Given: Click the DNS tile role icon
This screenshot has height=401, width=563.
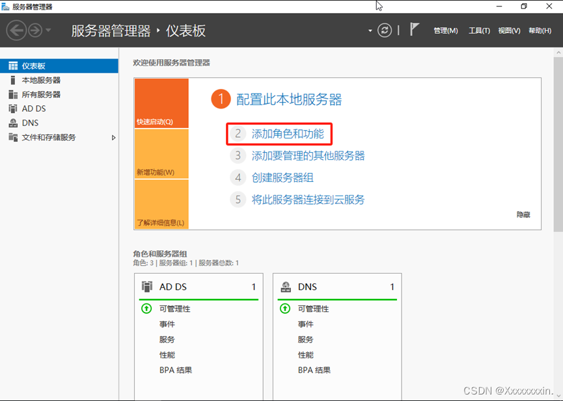Looking at the screenshot, I should point(286,287).
